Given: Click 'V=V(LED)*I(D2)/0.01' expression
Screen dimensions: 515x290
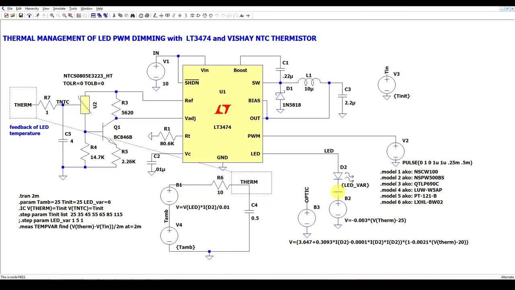Looking at the screenshot, I should [203, 207].
